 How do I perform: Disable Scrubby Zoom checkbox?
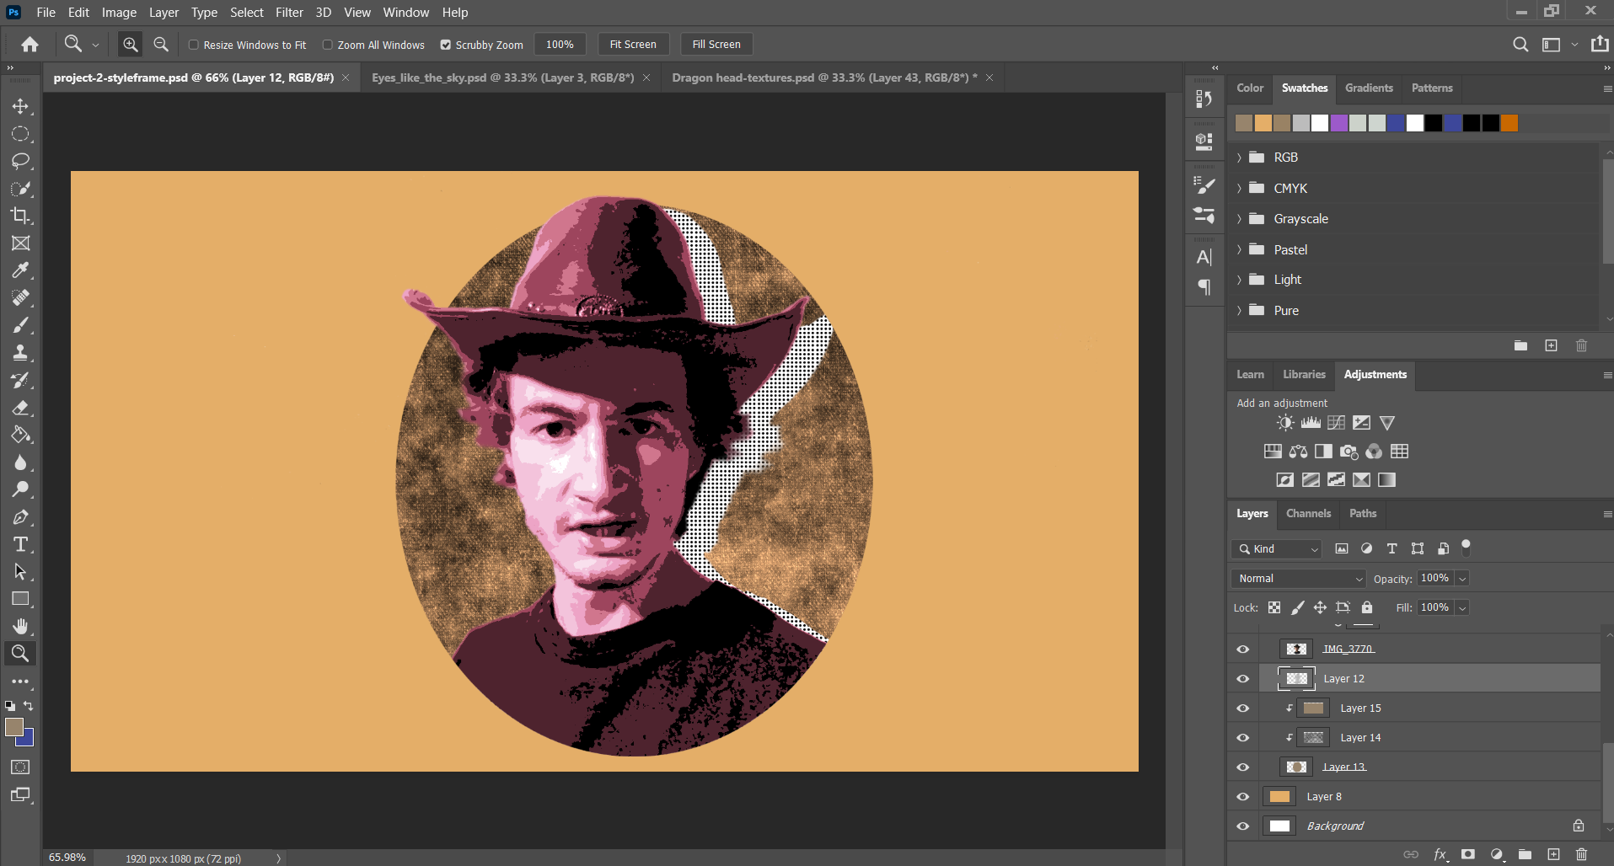click(446, 45)
